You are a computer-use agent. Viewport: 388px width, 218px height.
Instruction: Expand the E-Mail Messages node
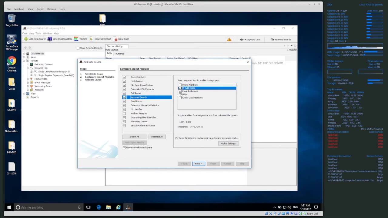click(28, 83)
